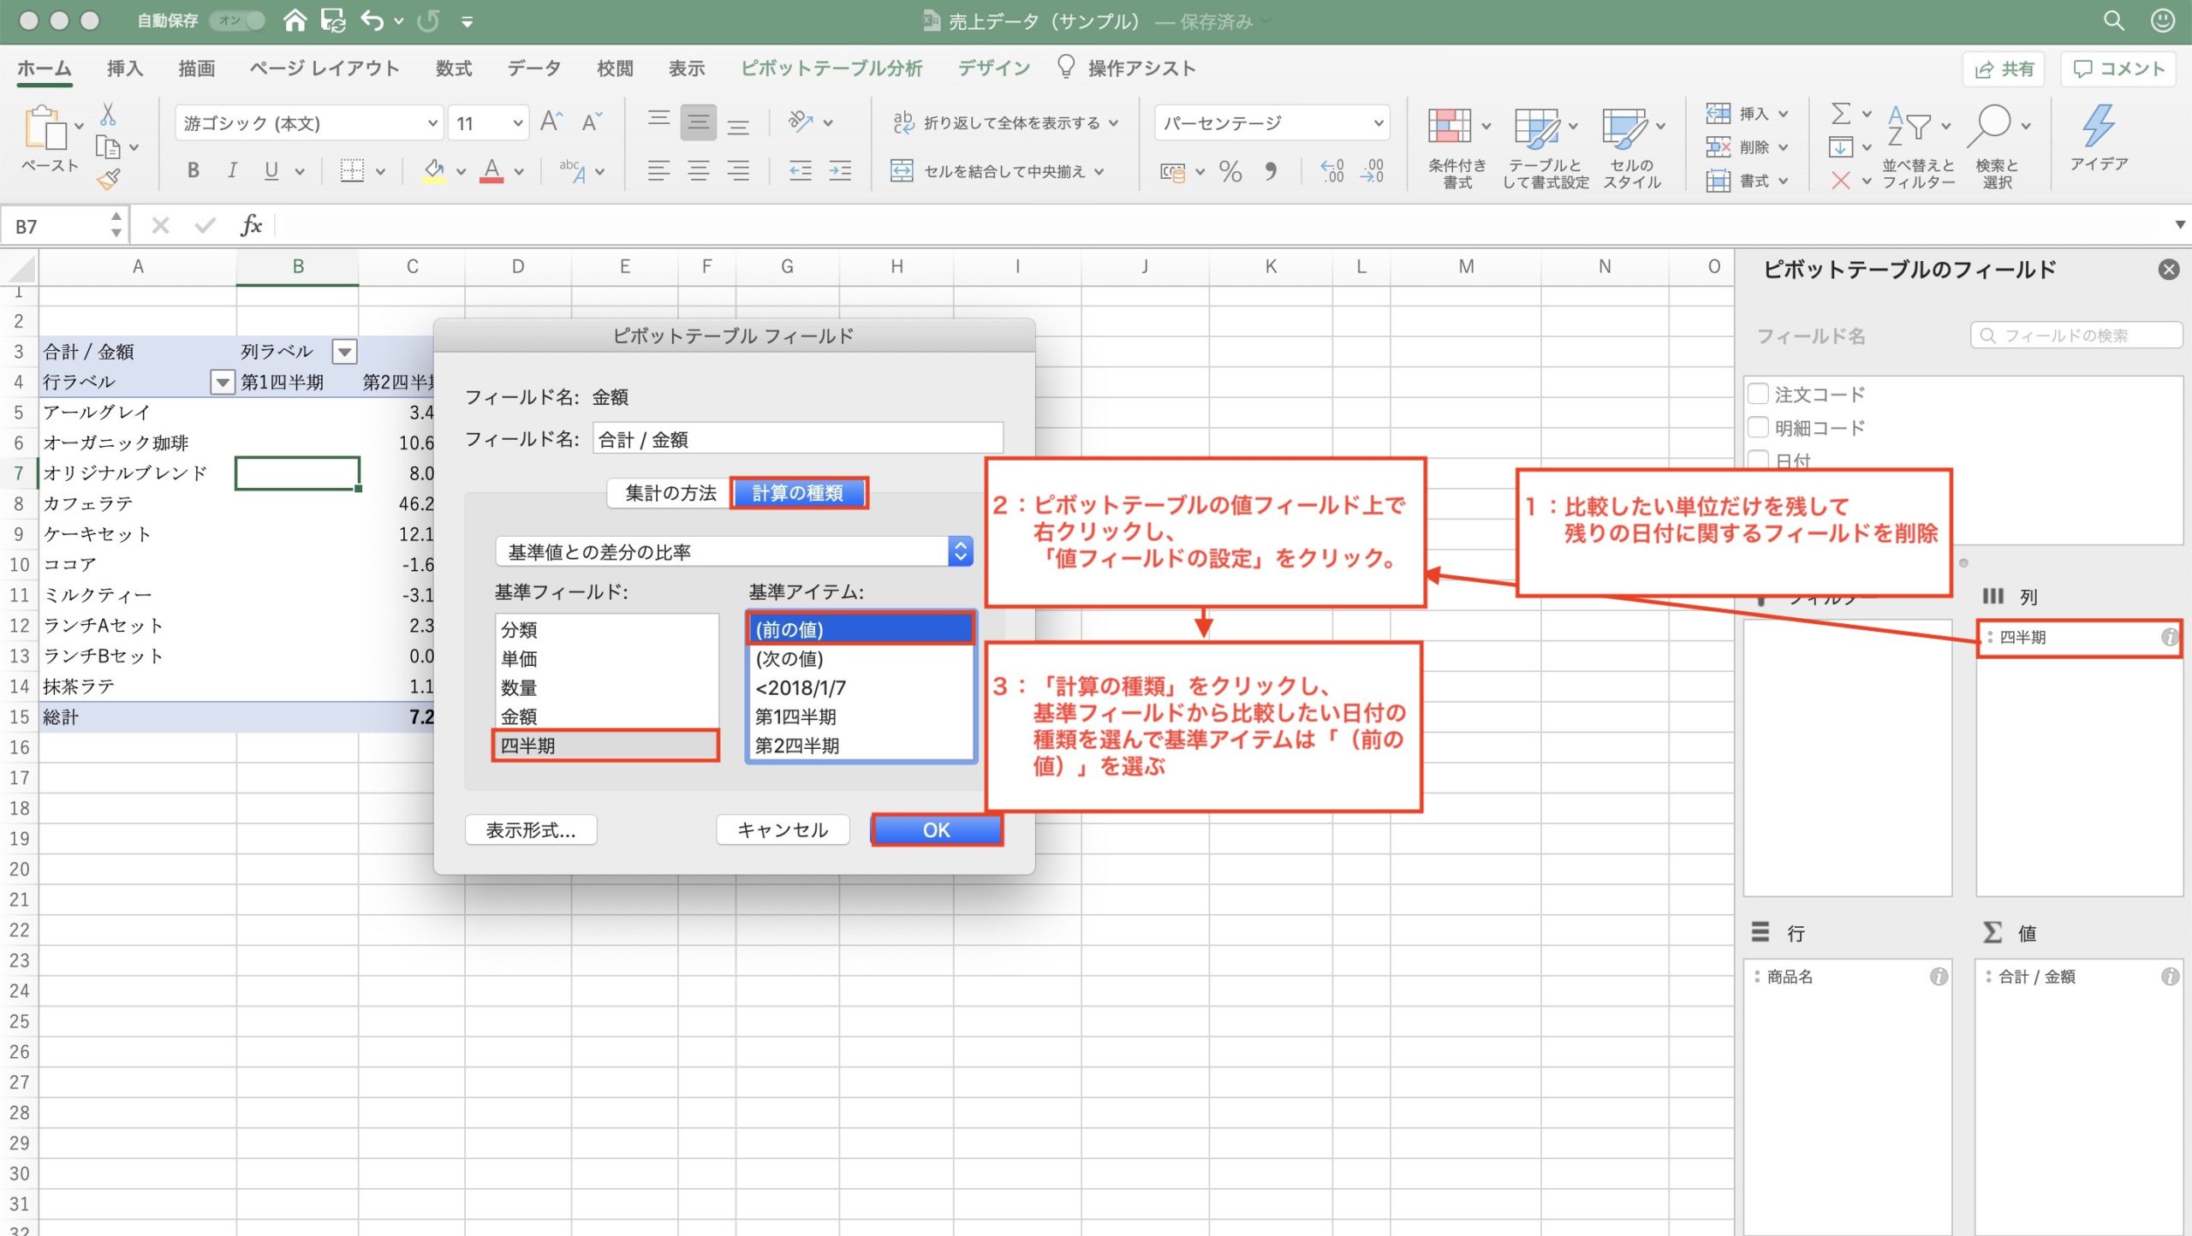Select (次の値) in 基準アイテム list
The height and width of the screenshot is (1236, 2192).
pyautogui.click(x=861, y=659)
